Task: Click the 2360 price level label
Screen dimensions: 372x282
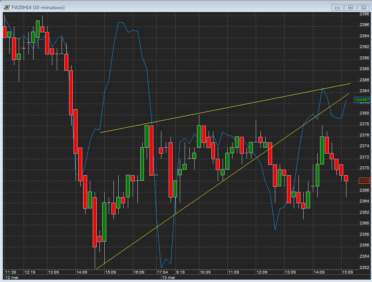Action: coord(364,223)
